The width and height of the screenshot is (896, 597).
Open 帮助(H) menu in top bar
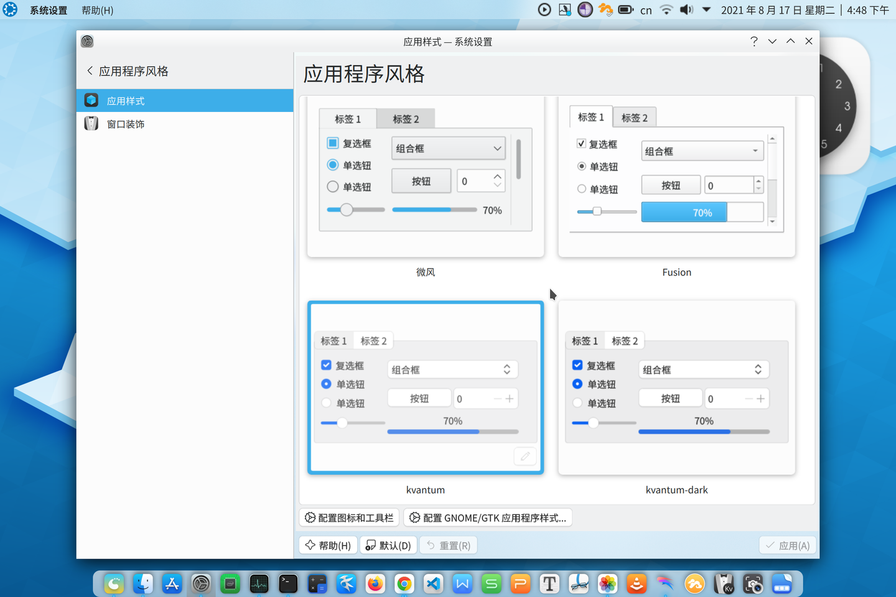(x=98, y=10)
